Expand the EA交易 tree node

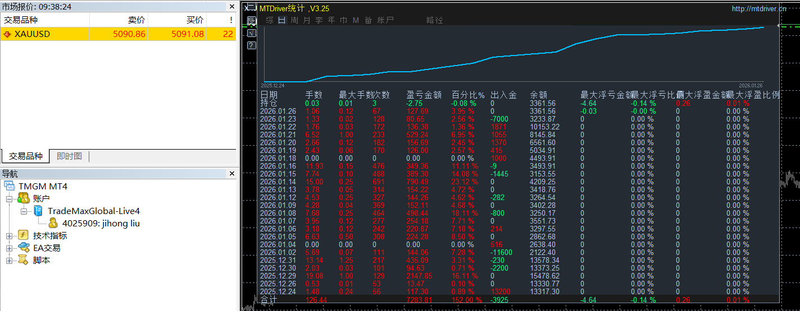tap(9, 248)
